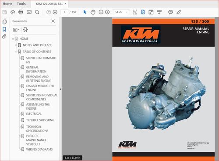Switch to the Home tab

tap(7, 3)
